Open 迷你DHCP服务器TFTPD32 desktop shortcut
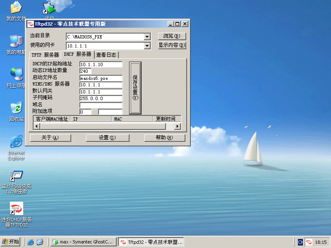331x248 pixels. [16, 209]
